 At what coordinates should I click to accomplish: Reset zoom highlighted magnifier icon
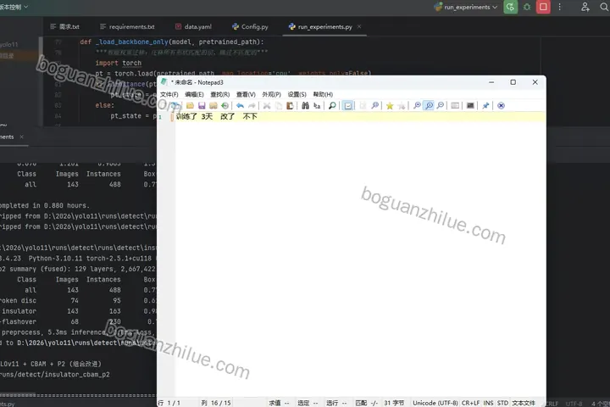point(429,105)
